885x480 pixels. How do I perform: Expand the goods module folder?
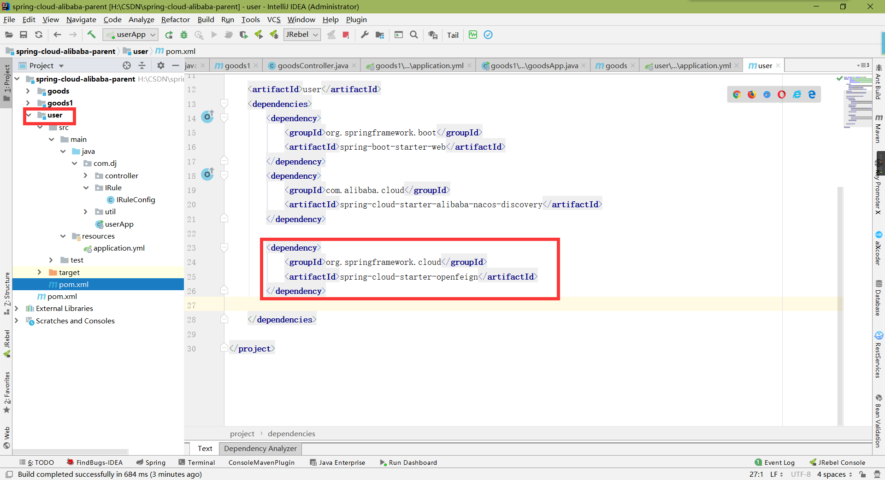coord(28,91)
